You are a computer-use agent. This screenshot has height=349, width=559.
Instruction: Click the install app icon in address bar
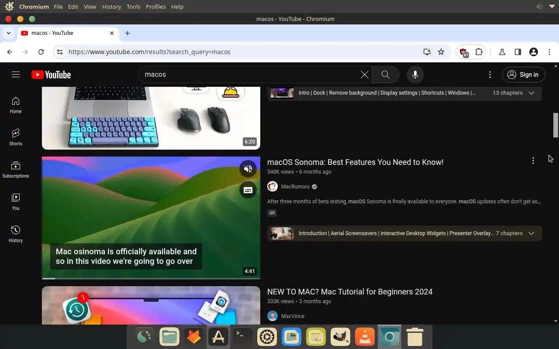(x=427, y=52)
